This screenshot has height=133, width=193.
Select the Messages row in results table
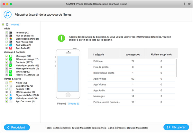tap(131, 96)
